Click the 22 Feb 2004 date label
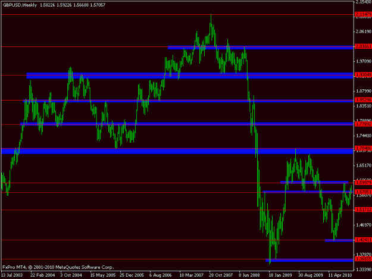The image size is (372, 279). click(42, 275)
